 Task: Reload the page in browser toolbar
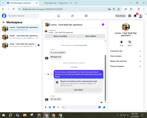pos(14,9)
